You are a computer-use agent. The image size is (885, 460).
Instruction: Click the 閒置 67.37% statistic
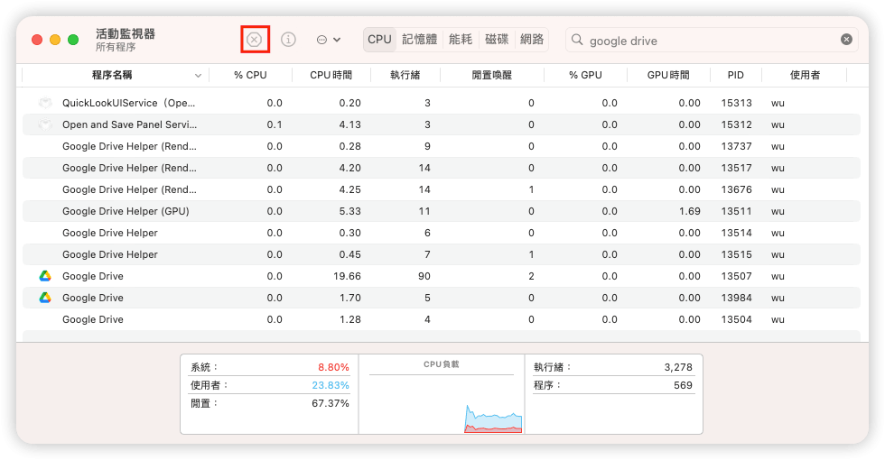click(x=270, y=404)
